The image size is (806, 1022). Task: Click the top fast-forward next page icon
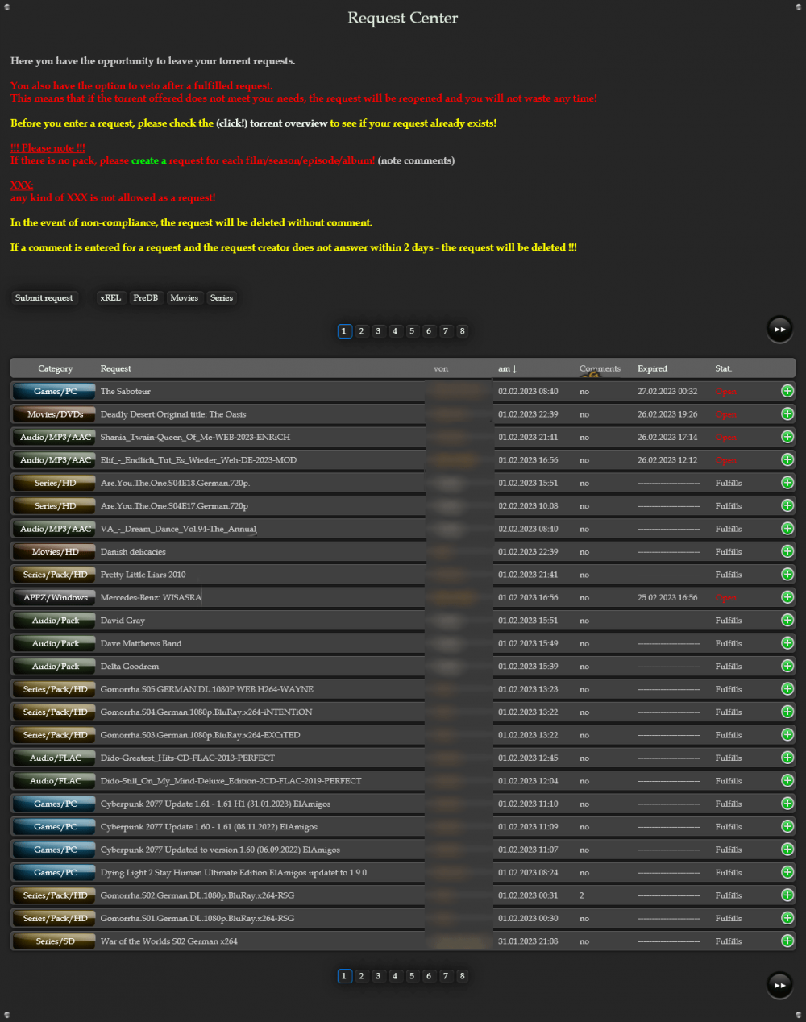[x=779, y=329]
